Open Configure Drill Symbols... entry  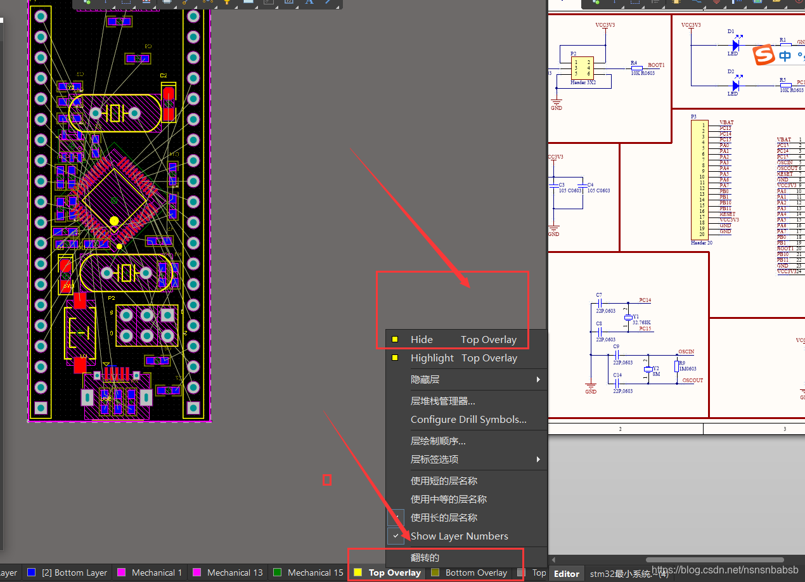click(467, 419)
